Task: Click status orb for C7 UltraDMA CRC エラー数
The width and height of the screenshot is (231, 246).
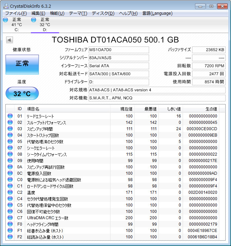Action: (10, 218)
